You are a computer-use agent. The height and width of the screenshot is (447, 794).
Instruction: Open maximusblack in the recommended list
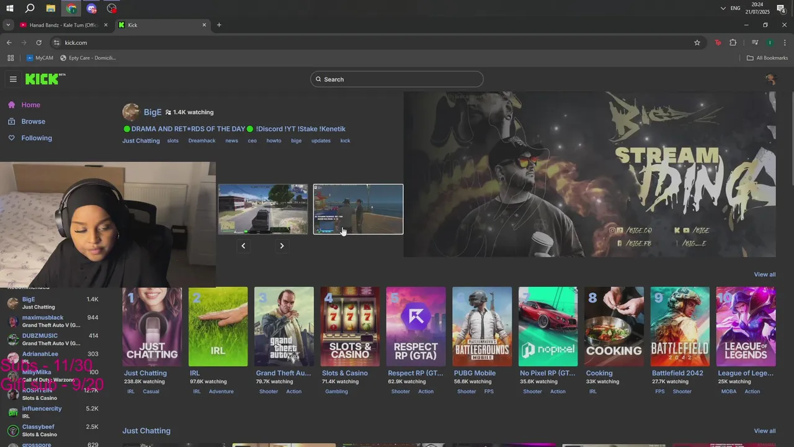pos(53,321)
